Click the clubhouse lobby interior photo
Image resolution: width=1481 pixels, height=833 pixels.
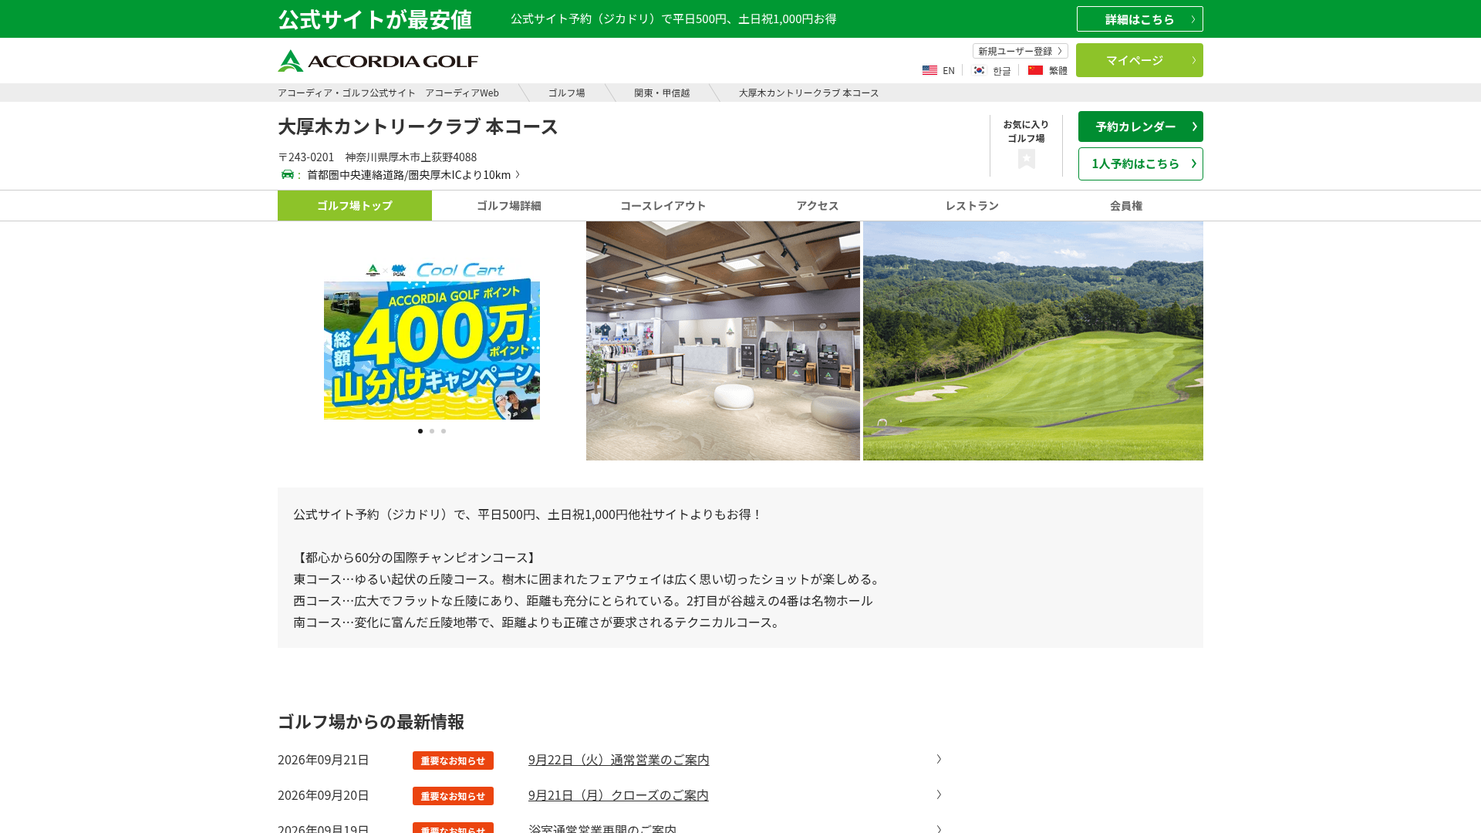[723, 341]
